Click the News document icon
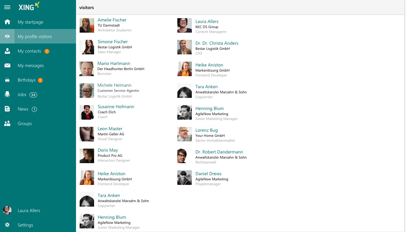The image size is (412, 232). [x=7, y=109]
